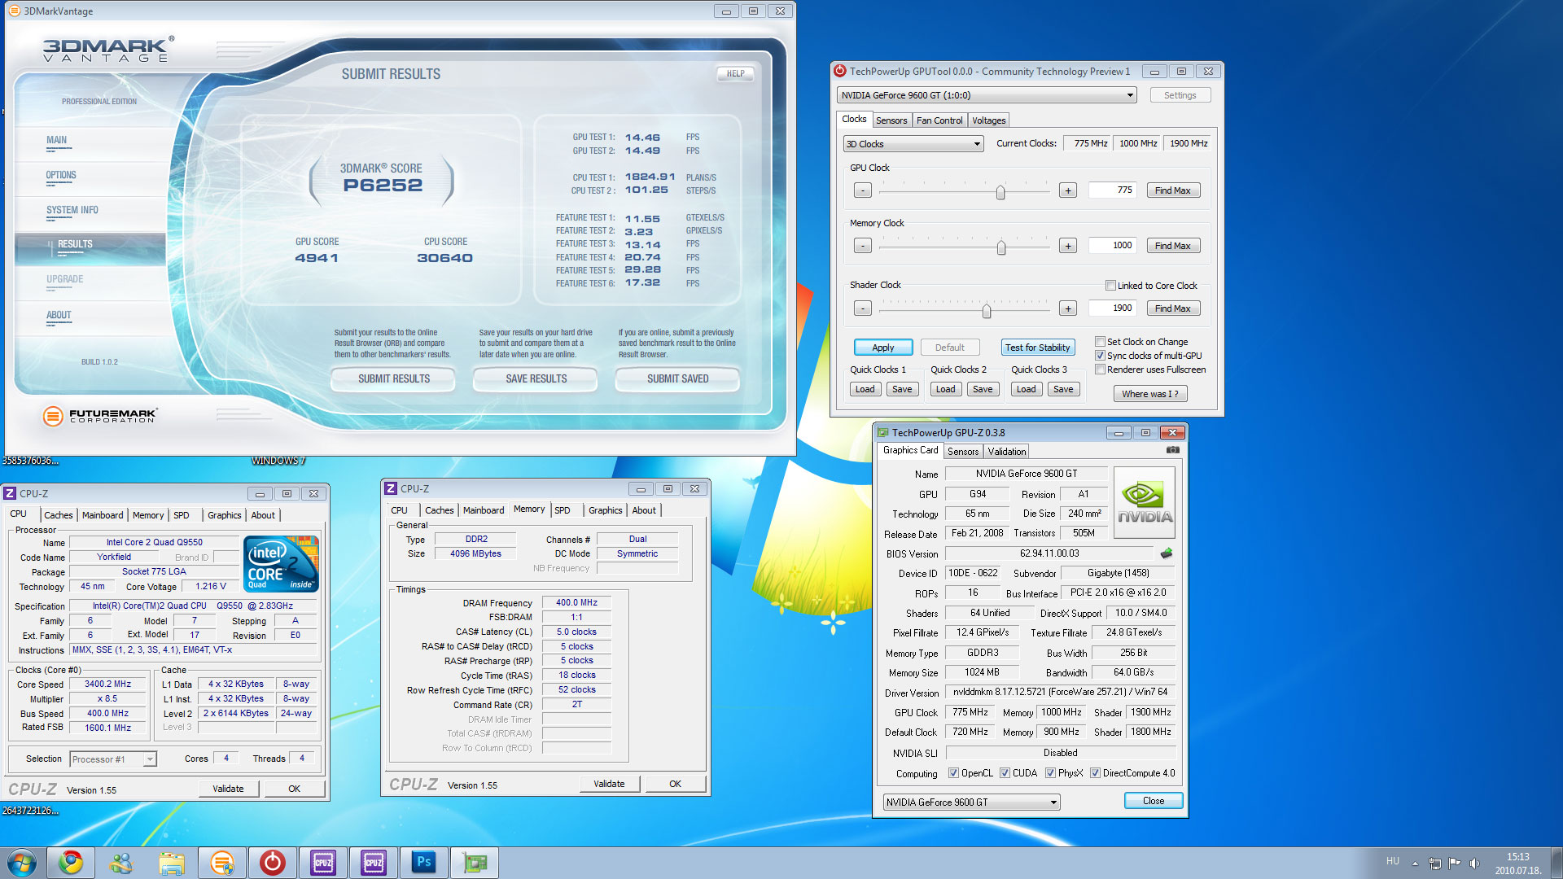Open 3D Clocks dropdown in GPUTool
Image resolution: width=1563 pixels, height=879 pixels.
913,144
